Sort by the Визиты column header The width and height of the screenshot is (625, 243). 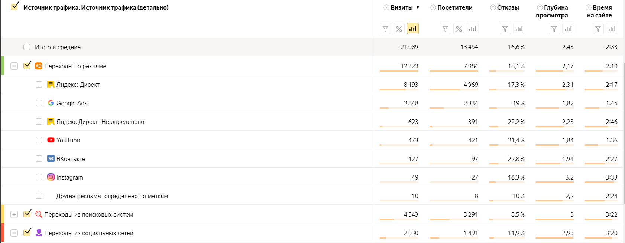click(402, 7)
